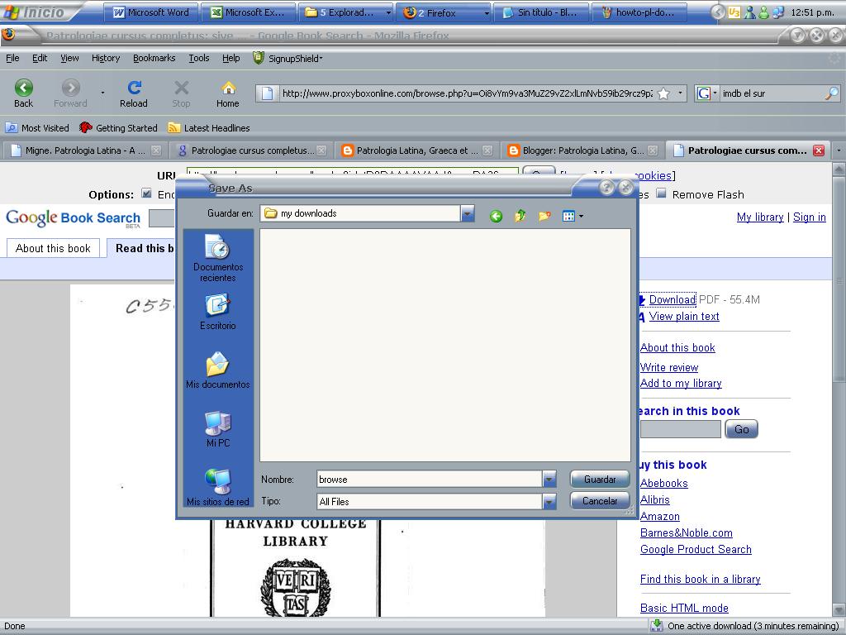Click the downloads icon in status bar

click(x=657, y=625)
